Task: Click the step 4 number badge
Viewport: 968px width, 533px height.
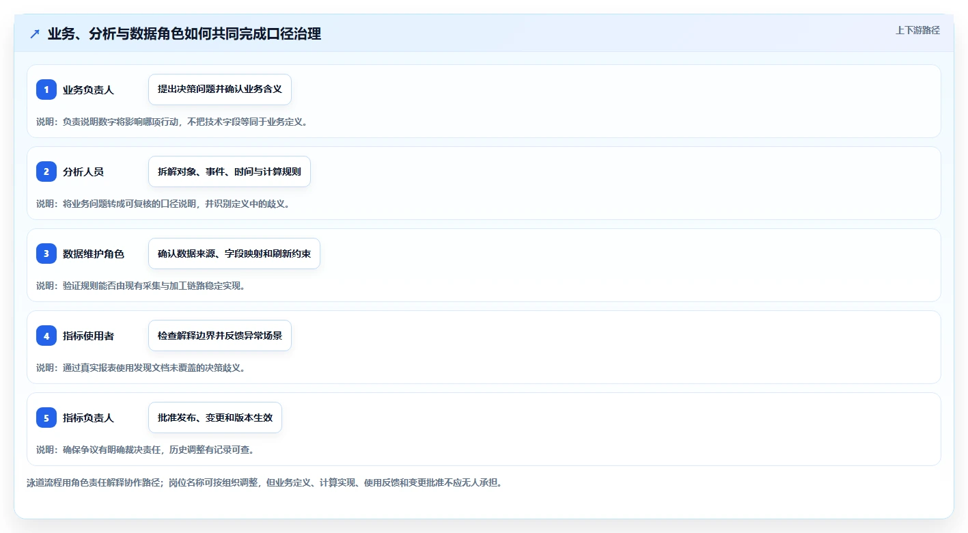Action: click(46, 336)
